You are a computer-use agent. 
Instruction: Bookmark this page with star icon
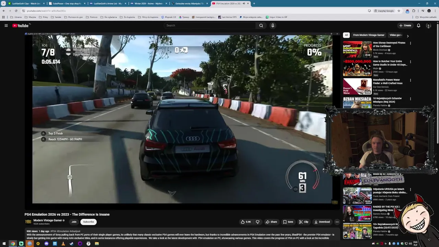click(x=399, y=11)
